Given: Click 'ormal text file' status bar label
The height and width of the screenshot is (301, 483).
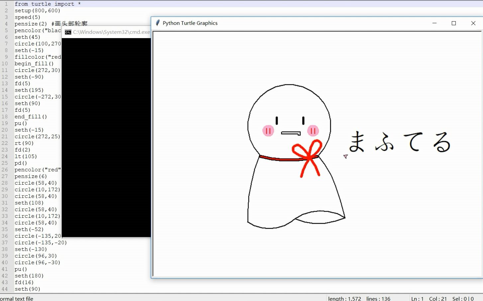Looking at the screenshot, I should point(17,298).
